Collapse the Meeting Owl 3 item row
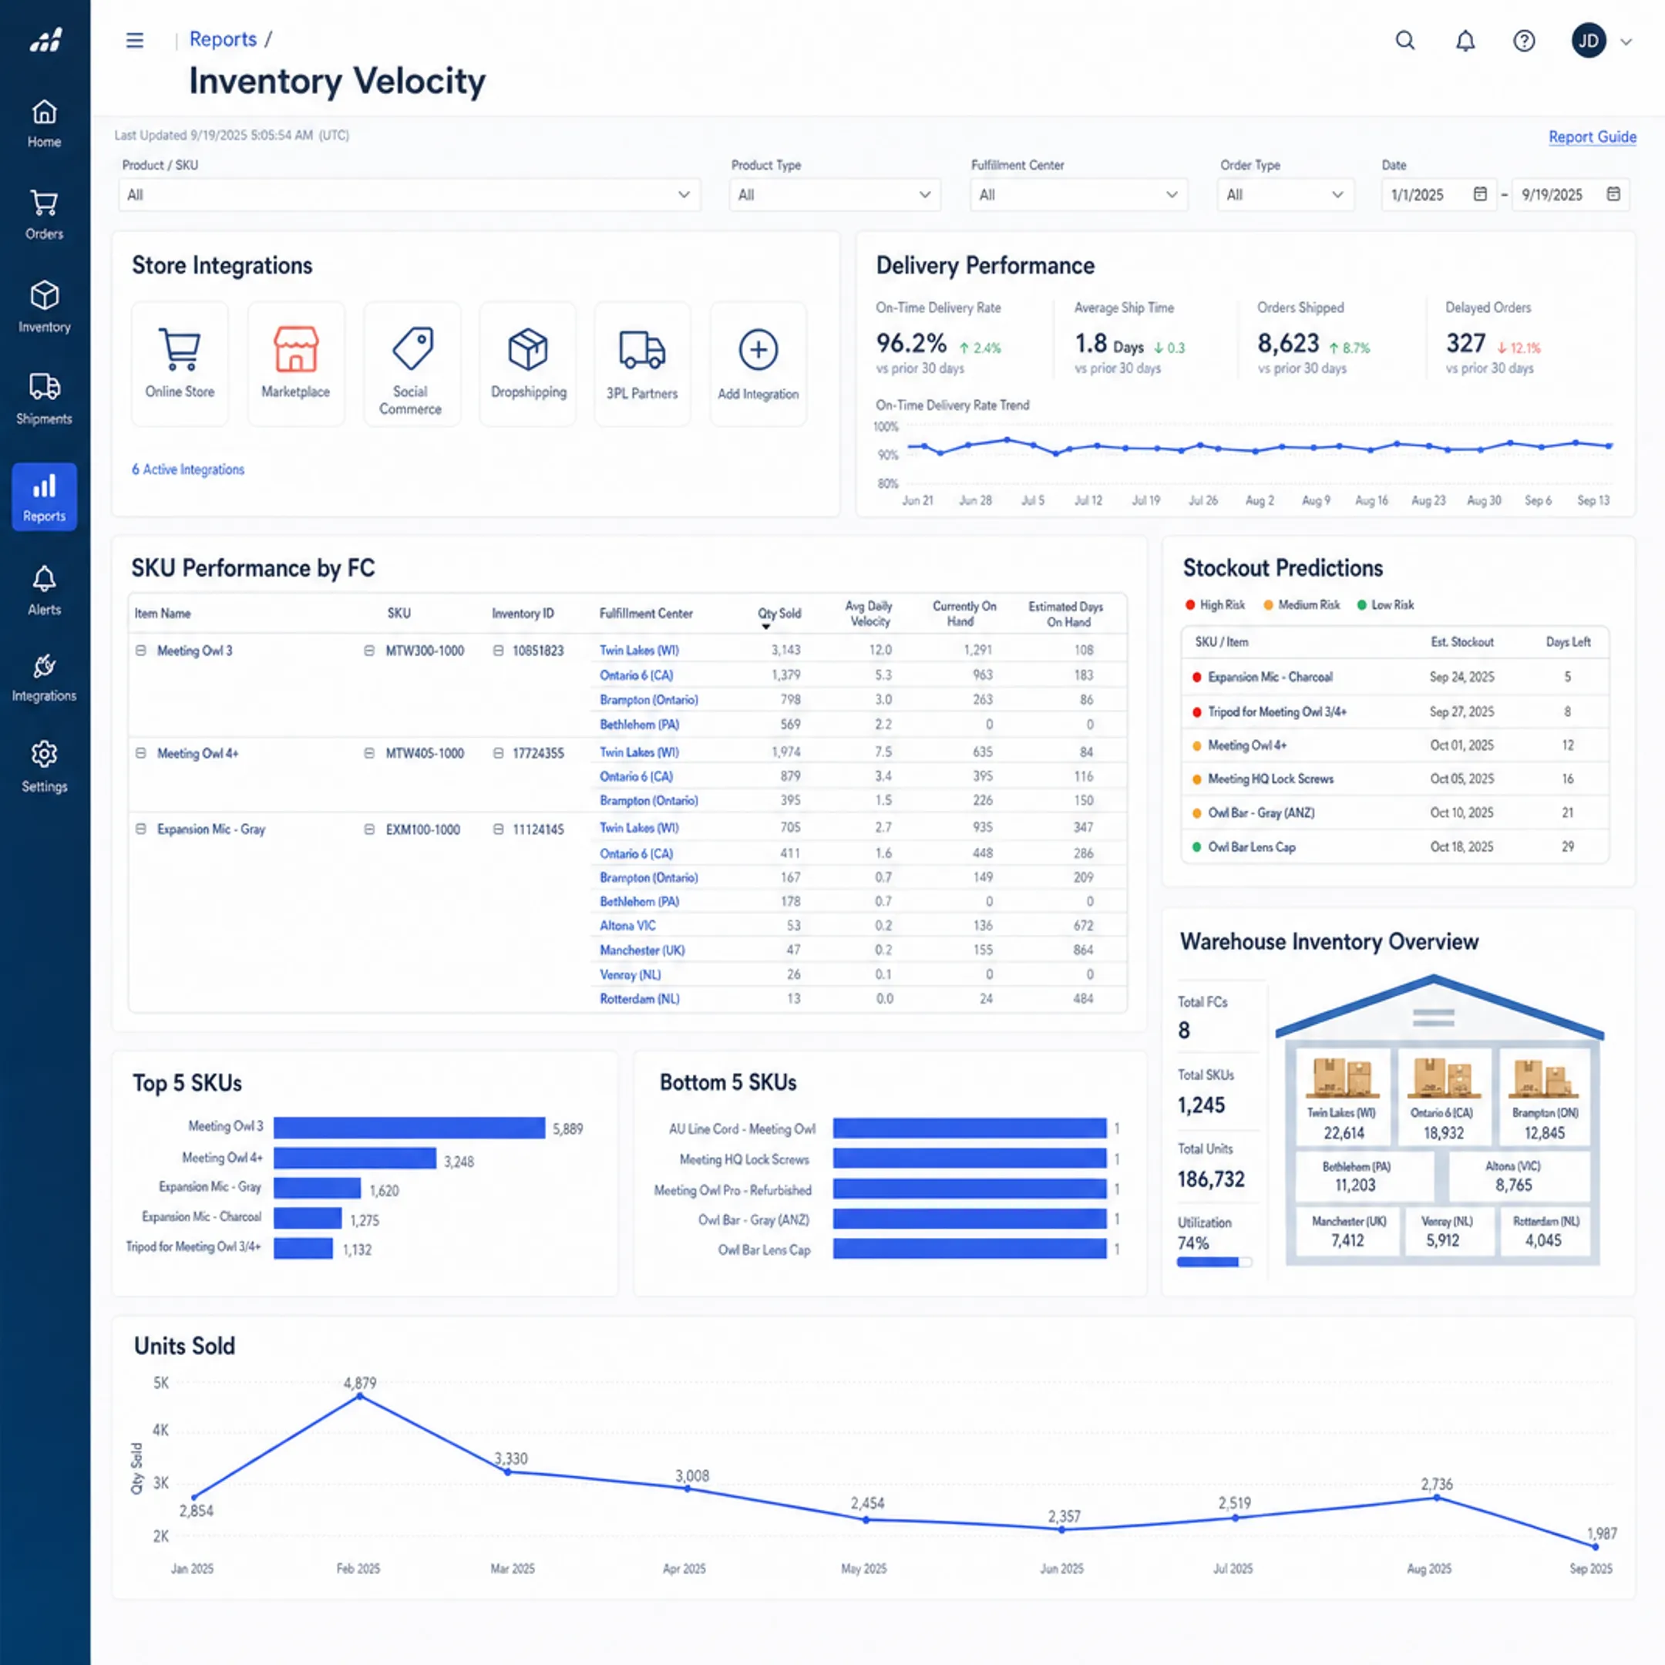1665x1665 pixels. tap(140, 651)
